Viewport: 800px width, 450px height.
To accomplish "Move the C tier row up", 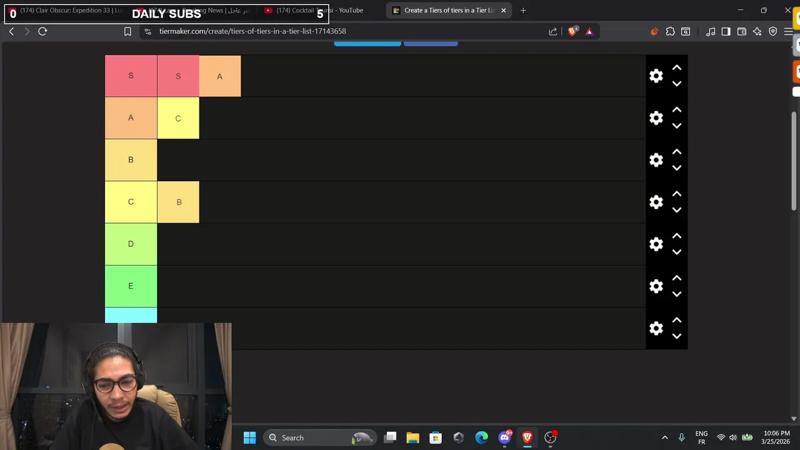I will [676, 194].
